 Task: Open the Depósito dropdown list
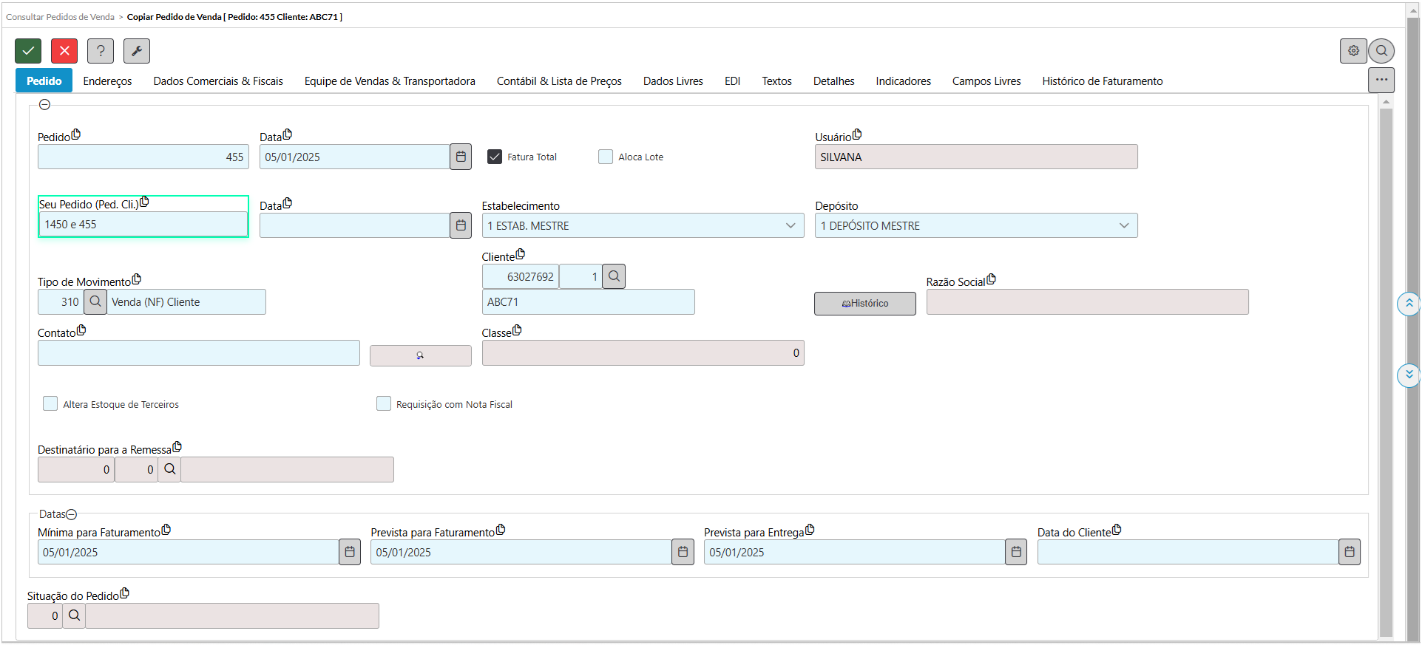pos(1124,225)
